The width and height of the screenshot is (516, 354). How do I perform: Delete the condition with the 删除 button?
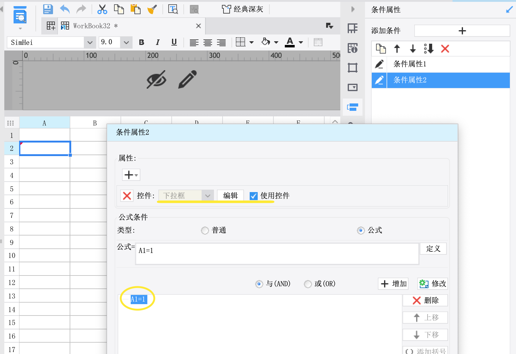coord(425,300)
